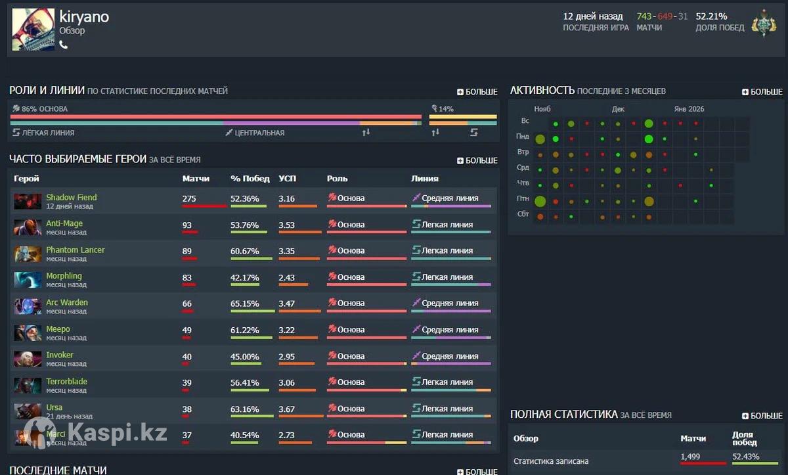Click the large Friday activity dot in first column
This screenshot has height=475, width=788.
click(540, 201)
